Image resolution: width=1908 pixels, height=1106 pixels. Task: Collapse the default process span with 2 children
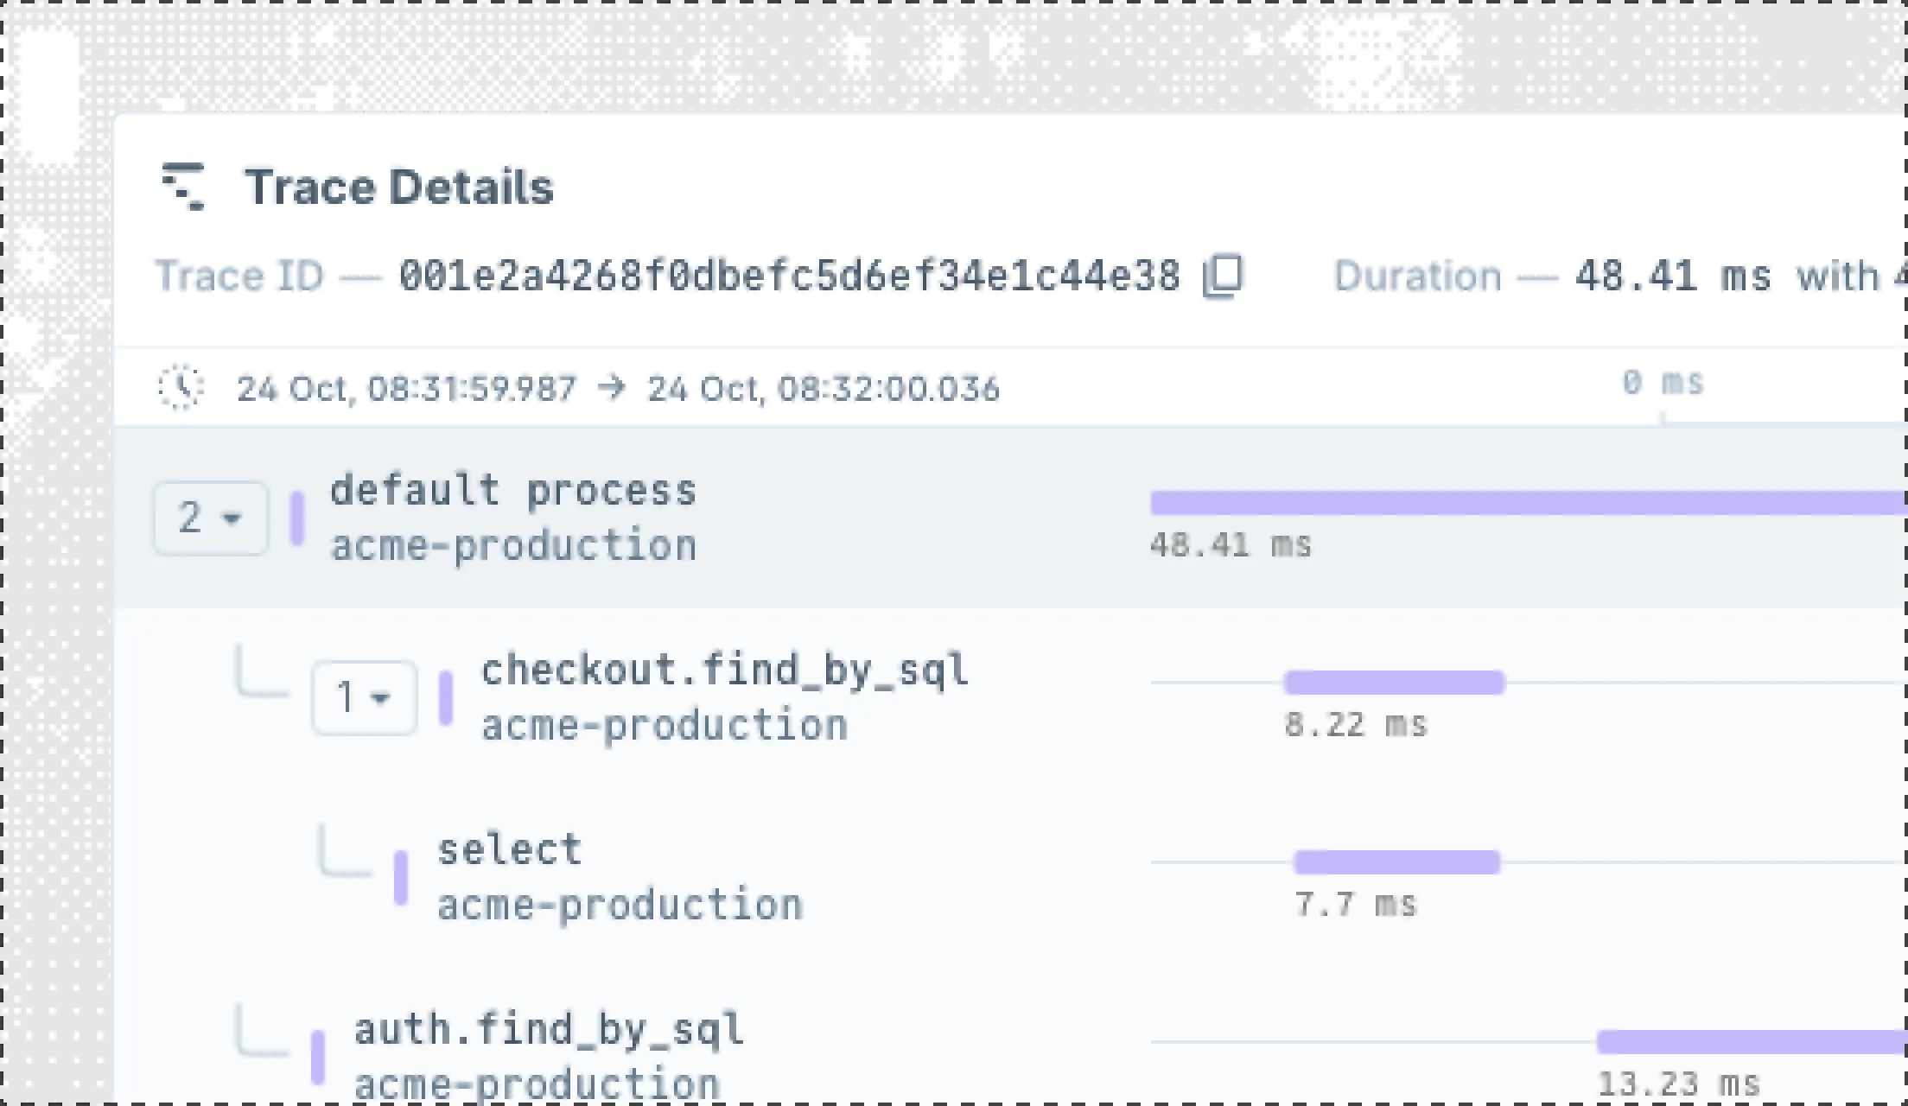coord(210,518)
